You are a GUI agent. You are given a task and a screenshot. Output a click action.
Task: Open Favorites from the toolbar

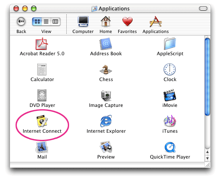pos(127,21)
